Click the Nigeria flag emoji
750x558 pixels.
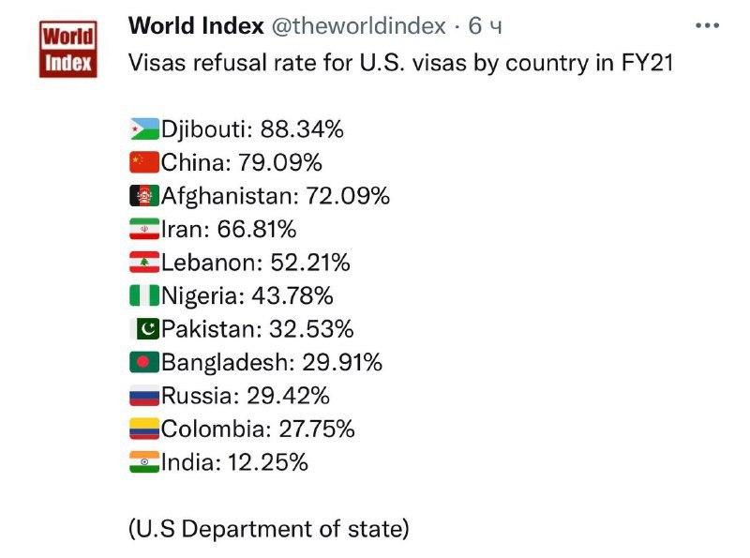(x=144, y=296)
